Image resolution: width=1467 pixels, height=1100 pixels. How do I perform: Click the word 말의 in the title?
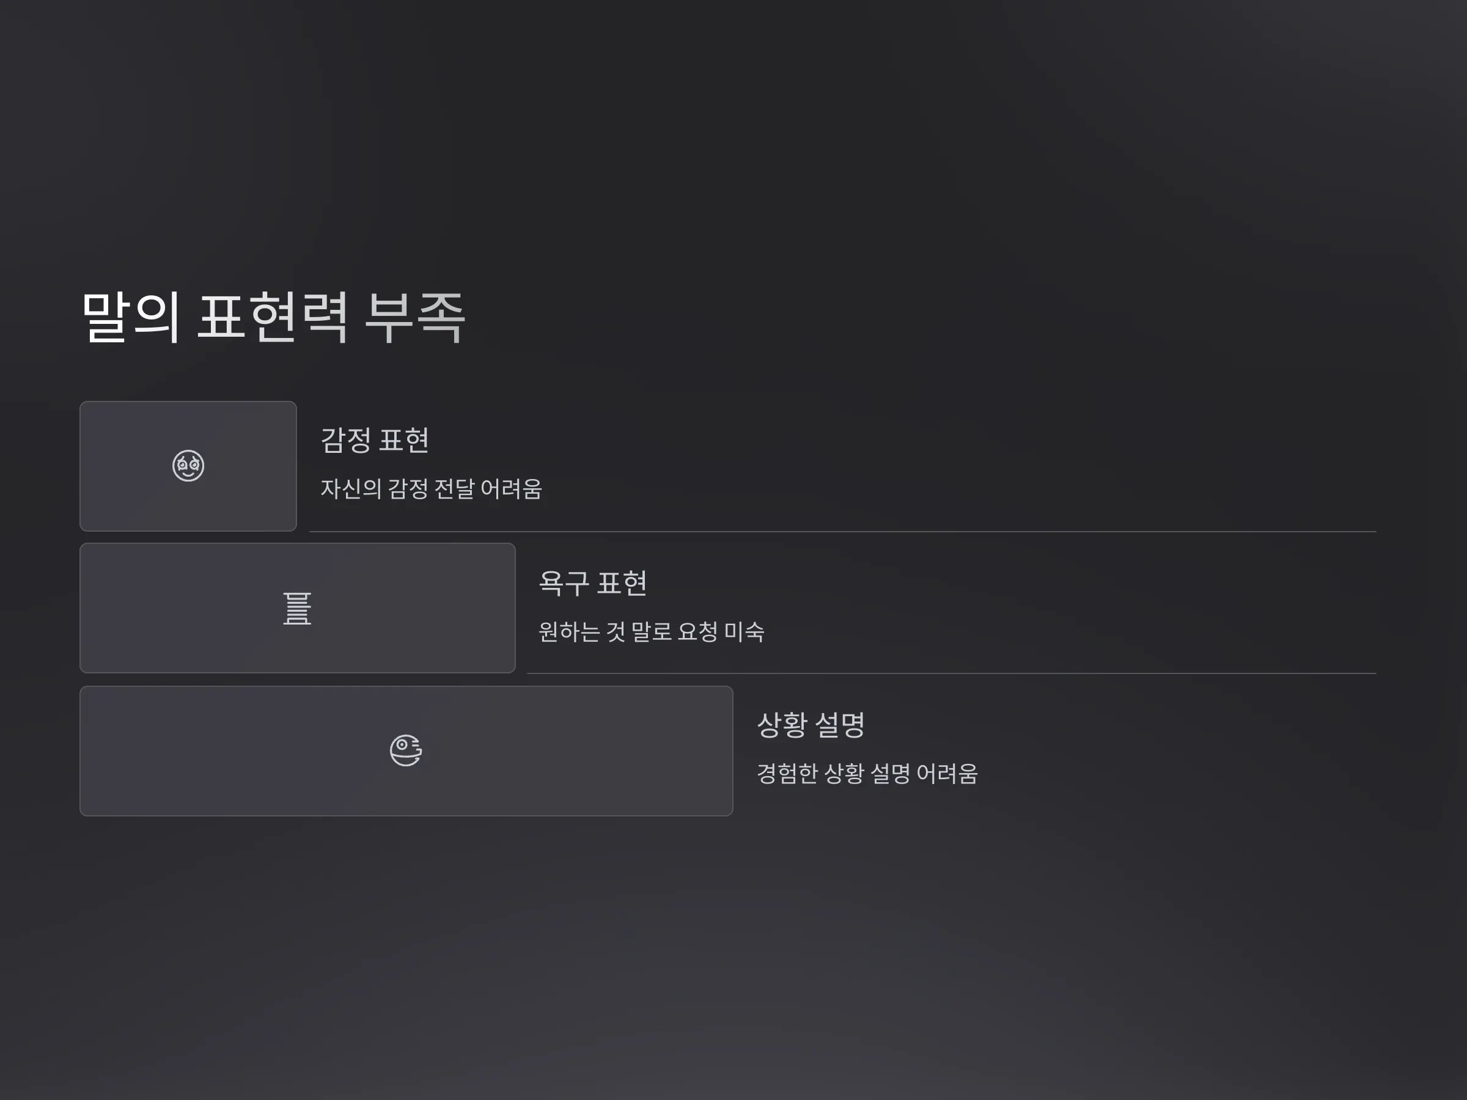(131, 317)
